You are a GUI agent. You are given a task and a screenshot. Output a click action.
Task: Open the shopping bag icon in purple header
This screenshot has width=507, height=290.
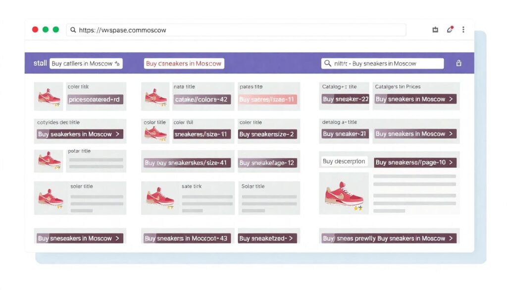coord(458,63)
